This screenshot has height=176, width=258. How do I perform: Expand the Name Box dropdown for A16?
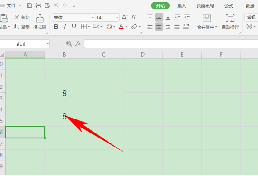pyautogui.click(x=48, y=44)
